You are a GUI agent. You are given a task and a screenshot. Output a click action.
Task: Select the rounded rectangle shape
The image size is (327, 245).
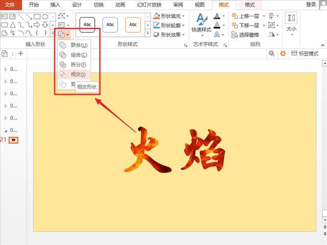pyautogui.click(x=5, y=25)
